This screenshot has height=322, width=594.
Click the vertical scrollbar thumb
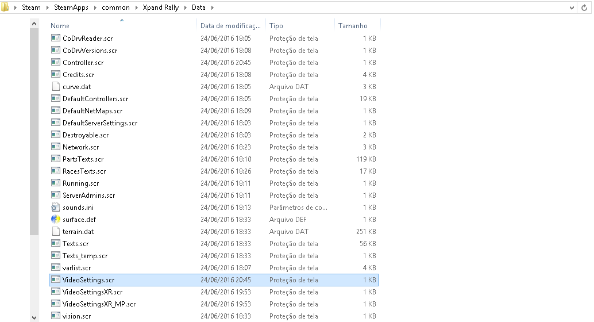(x=34, y=132)
